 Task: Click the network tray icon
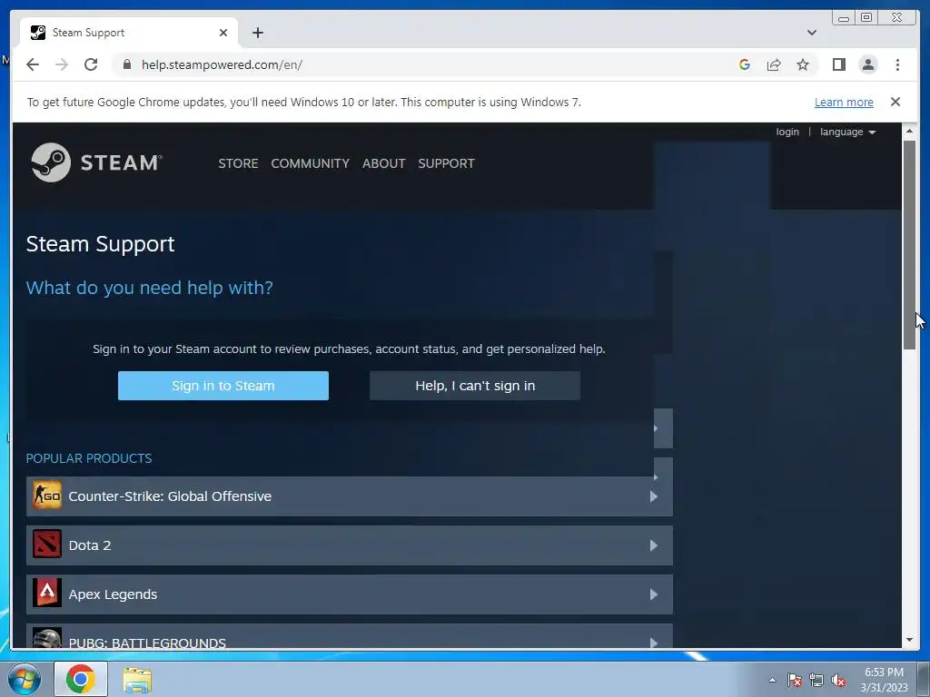[x=816, y=680]
